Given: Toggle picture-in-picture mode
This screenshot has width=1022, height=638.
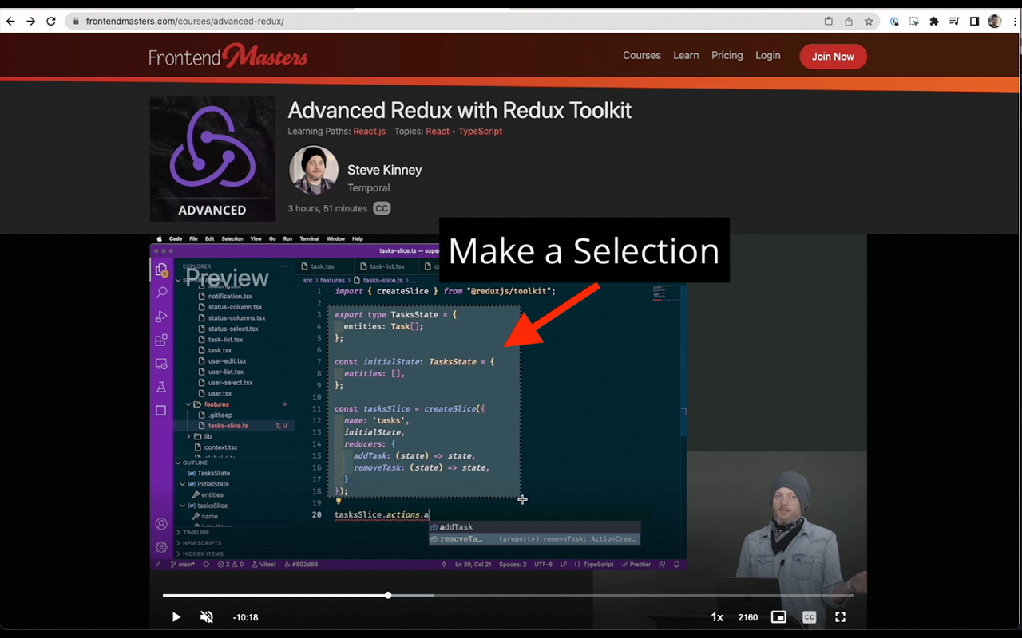Looking at the screenshot, I should [x=778, y=617].
